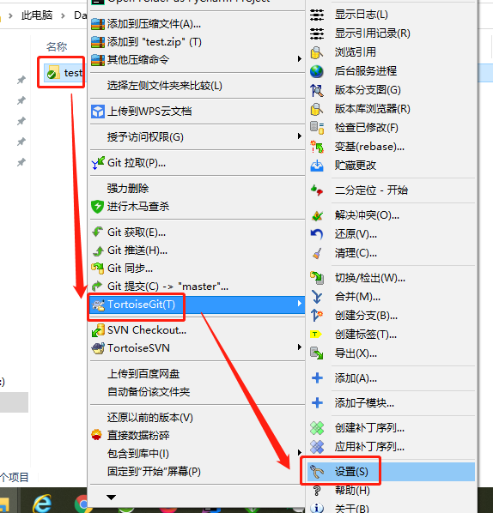This screenshot has height=513, width=493.
Task: Click the cleanup broom icon (清理)
Action: pos(317,253)
